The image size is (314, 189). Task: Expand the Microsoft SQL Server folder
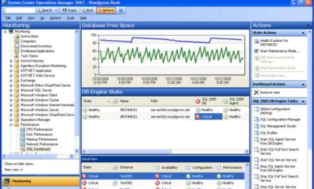click(11, 90)
